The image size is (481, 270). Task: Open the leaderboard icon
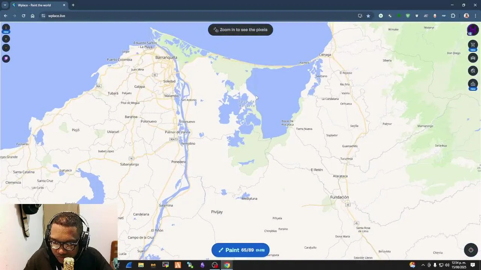tap(473, 84)
